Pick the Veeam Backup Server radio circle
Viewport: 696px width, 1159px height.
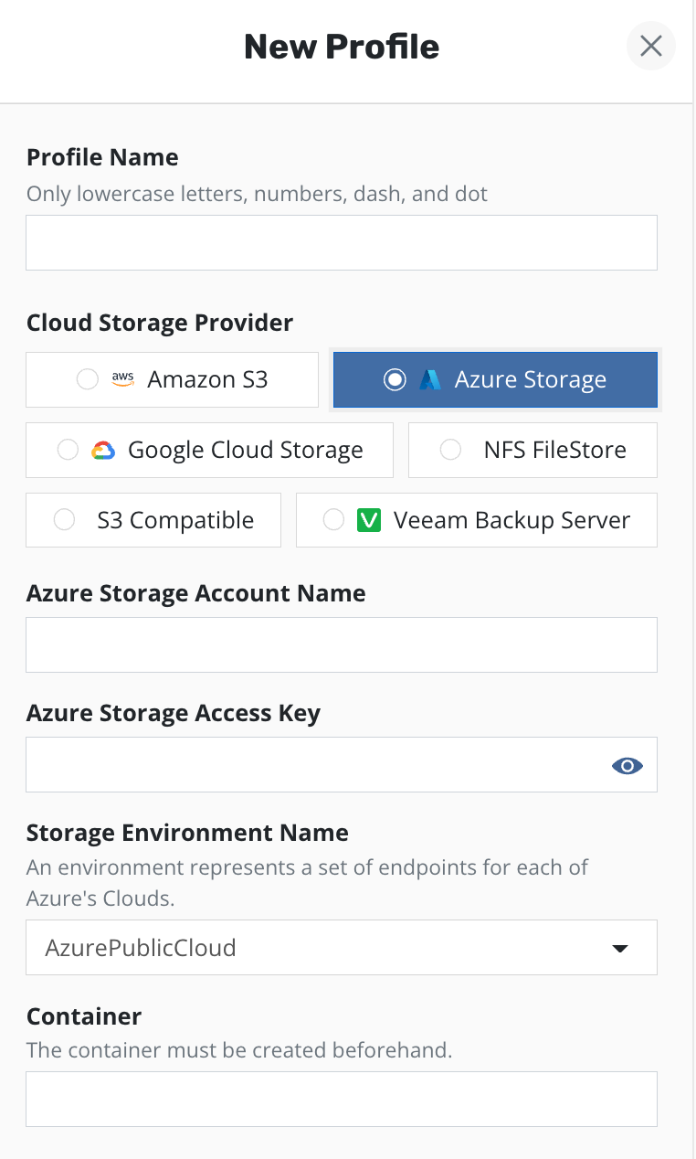(x=334, y=520)
